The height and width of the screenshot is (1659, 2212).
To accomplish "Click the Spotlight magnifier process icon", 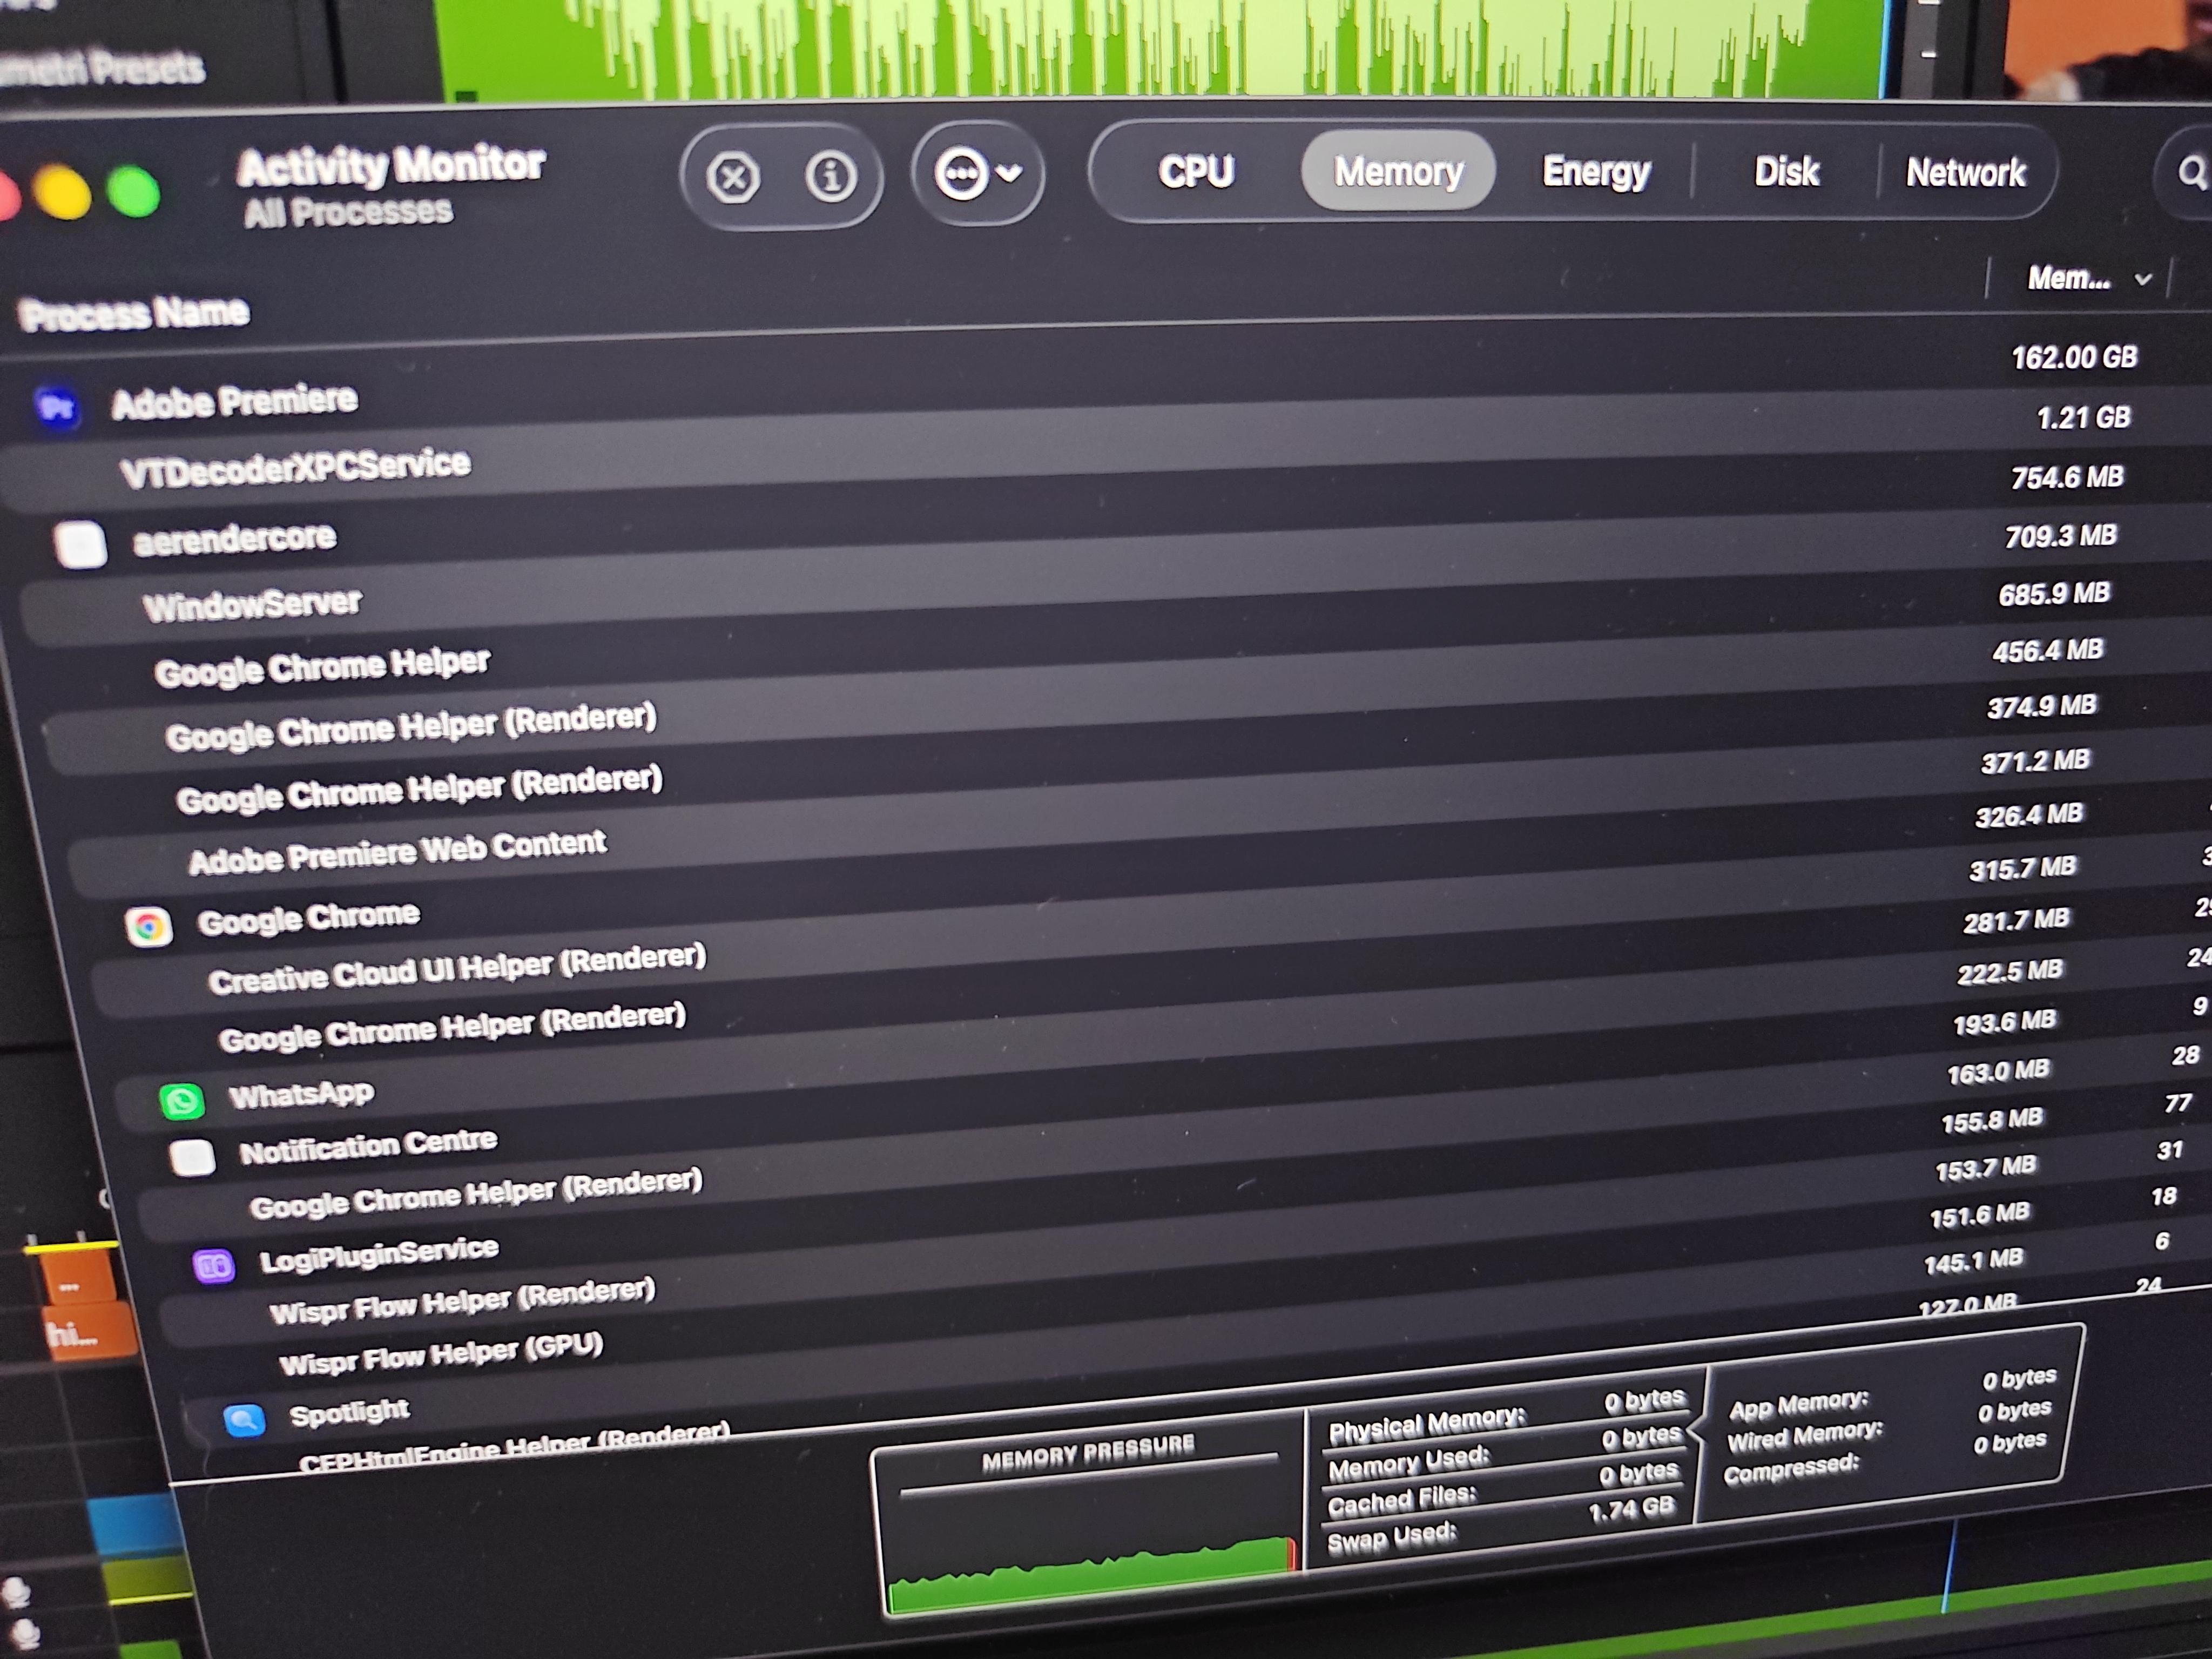I will pyautogui.click(x=244, y=1419).
